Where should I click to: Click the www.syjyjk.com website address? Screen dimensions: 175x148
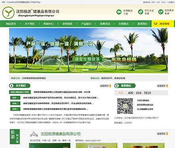(x=93, y=140)
